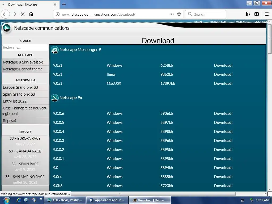Screen dimensions: 272x204
Task: Open the Reprise? link
Action: tap(10, 121)
